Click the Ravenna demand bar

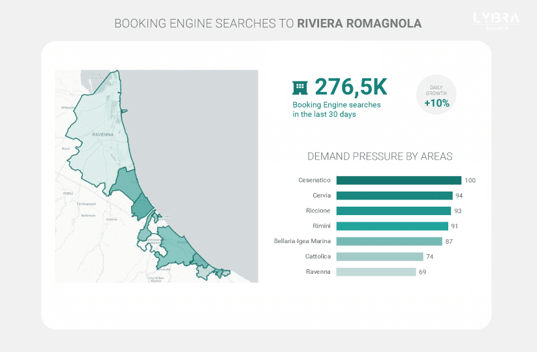(x=376, y=272)
